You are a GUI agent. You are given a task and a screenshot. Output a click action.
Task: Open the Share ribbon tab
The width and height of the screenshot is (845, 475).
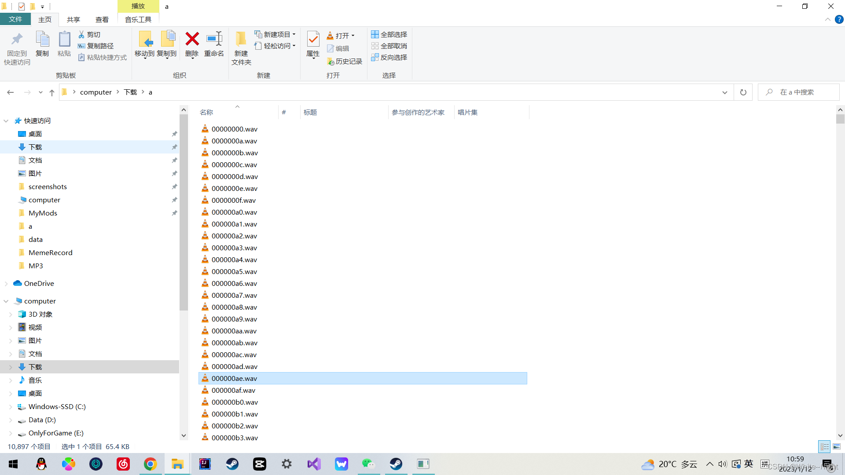point(73,19)
